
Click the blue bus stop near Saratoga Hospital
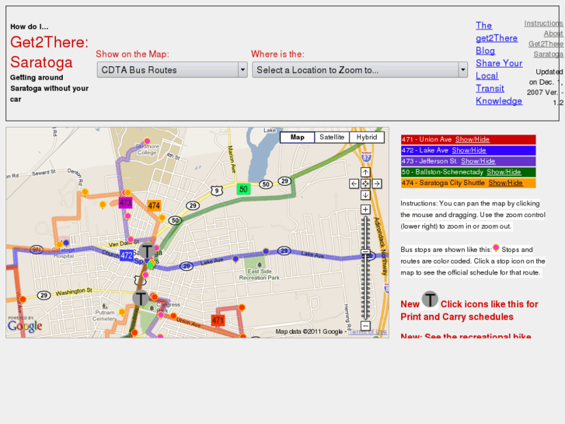66,243
